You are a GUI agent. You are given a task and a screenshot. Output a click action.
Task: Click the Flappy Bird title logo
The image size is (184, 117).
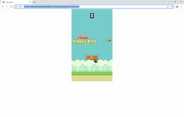[x=85, y=40]
